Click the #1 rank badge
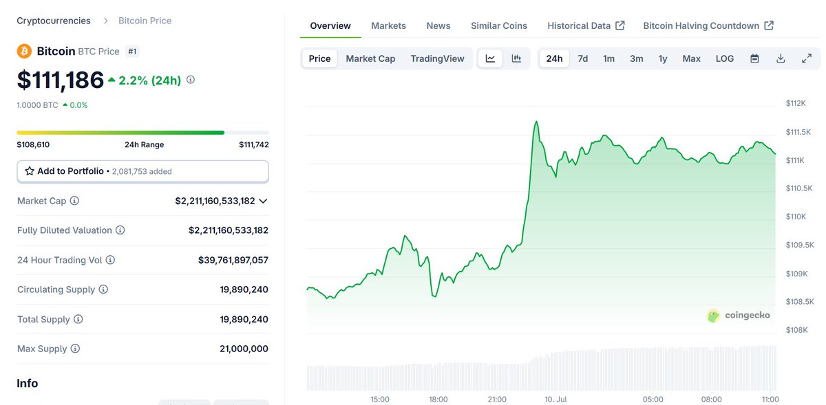This screenshot has width=826, height=405. tap(132, 52)
